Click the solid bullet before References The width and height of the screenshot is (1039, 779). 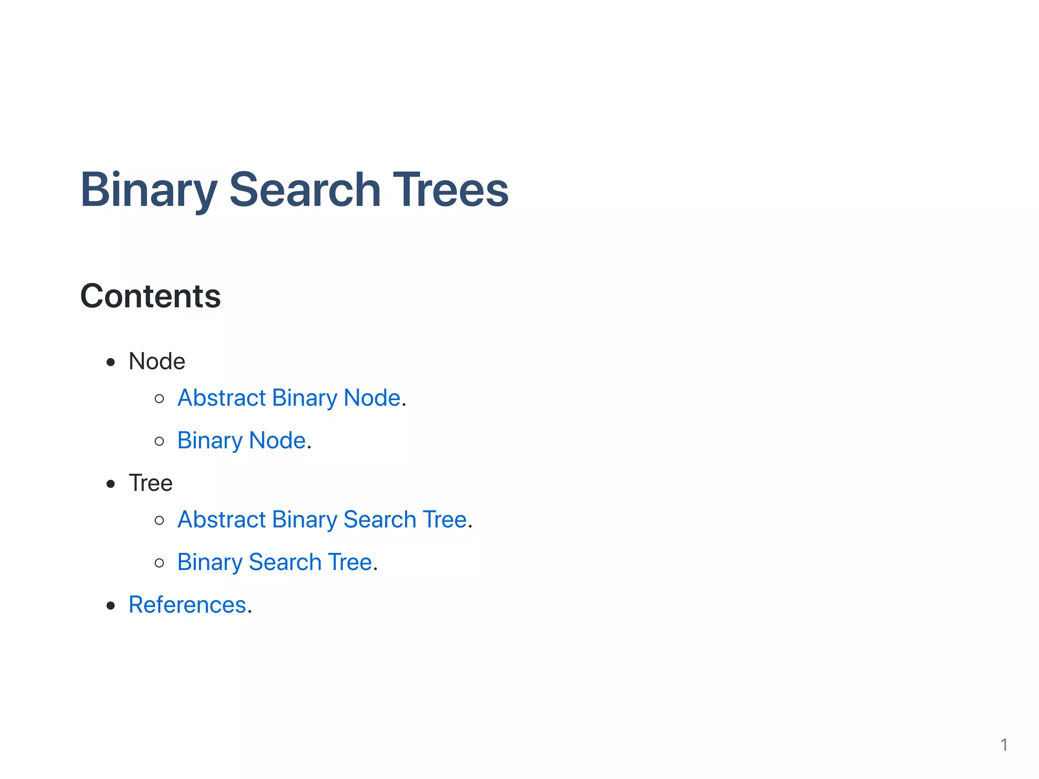tap(111, 606)
